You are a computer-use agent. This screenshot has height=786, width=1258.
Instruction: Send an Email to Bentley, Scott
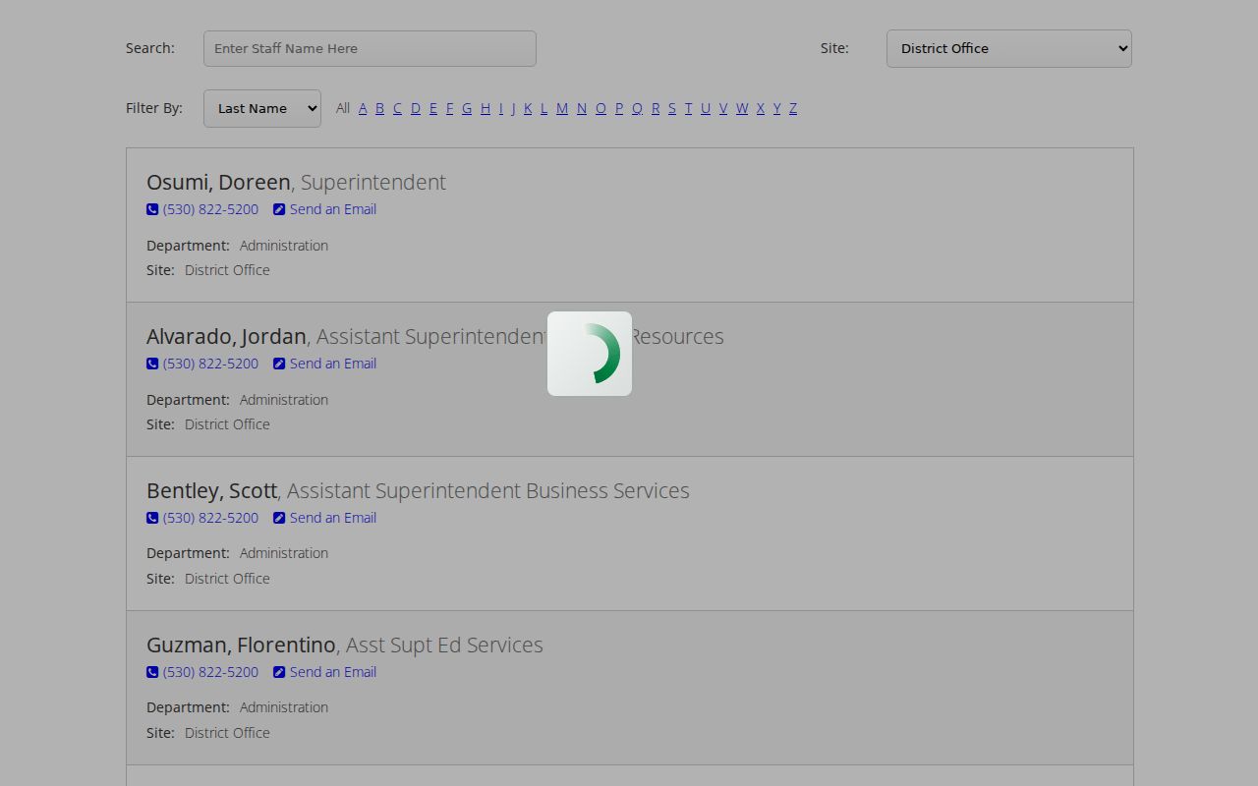coord(333,518)
